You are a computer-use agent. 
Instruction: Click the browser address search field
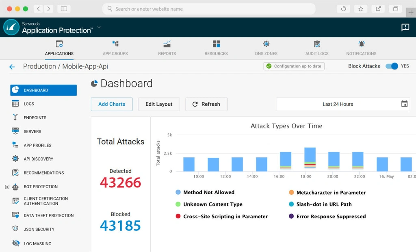click(x=209, y=9)
